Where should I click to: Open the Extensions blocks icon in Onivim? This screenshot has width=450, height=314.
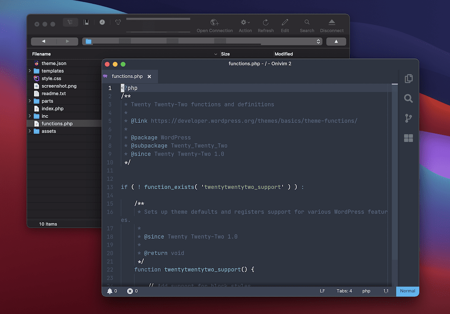pyautogui.click(x=409, y=138)
